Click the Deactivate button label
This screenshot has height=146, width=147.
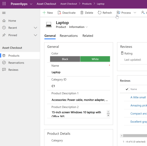[x=69, y=13]
